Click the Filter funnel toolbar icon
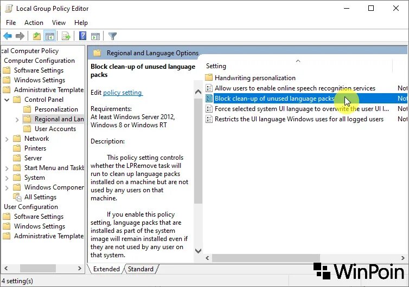 112,36
